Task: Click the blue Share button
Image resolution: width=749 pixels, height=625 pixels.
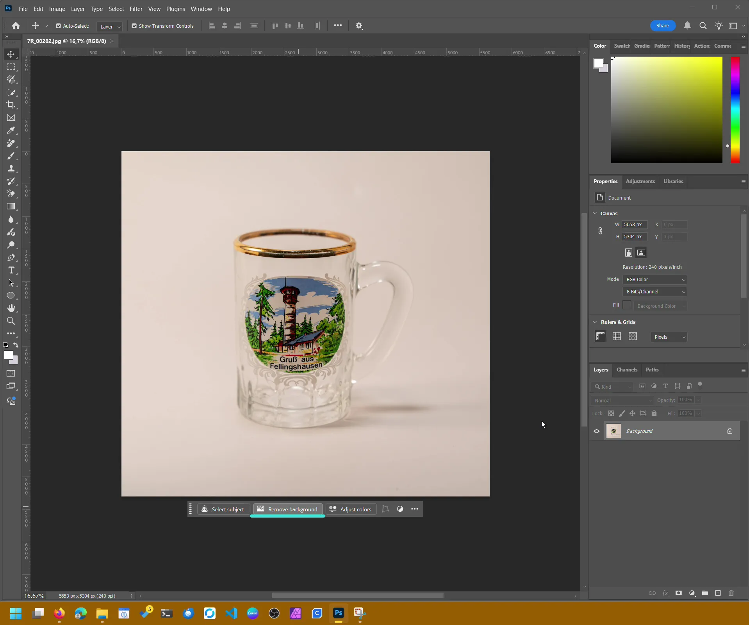Action: (x=662, y=26)
